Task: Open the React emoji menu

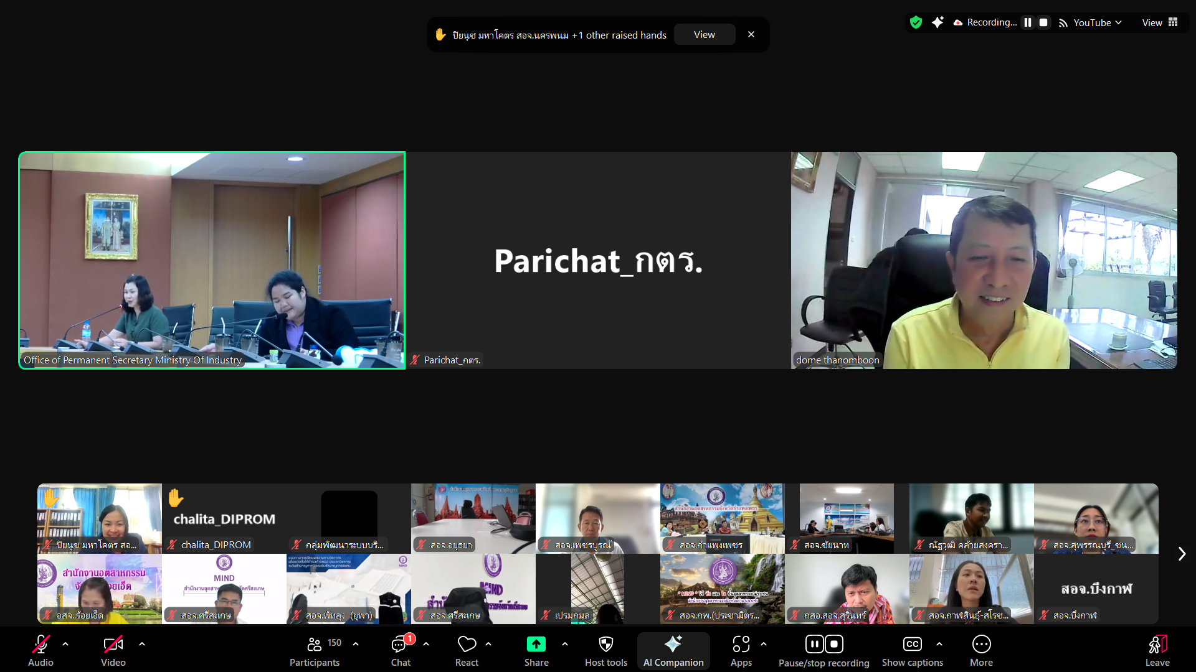Action: [x=467, y=650]
